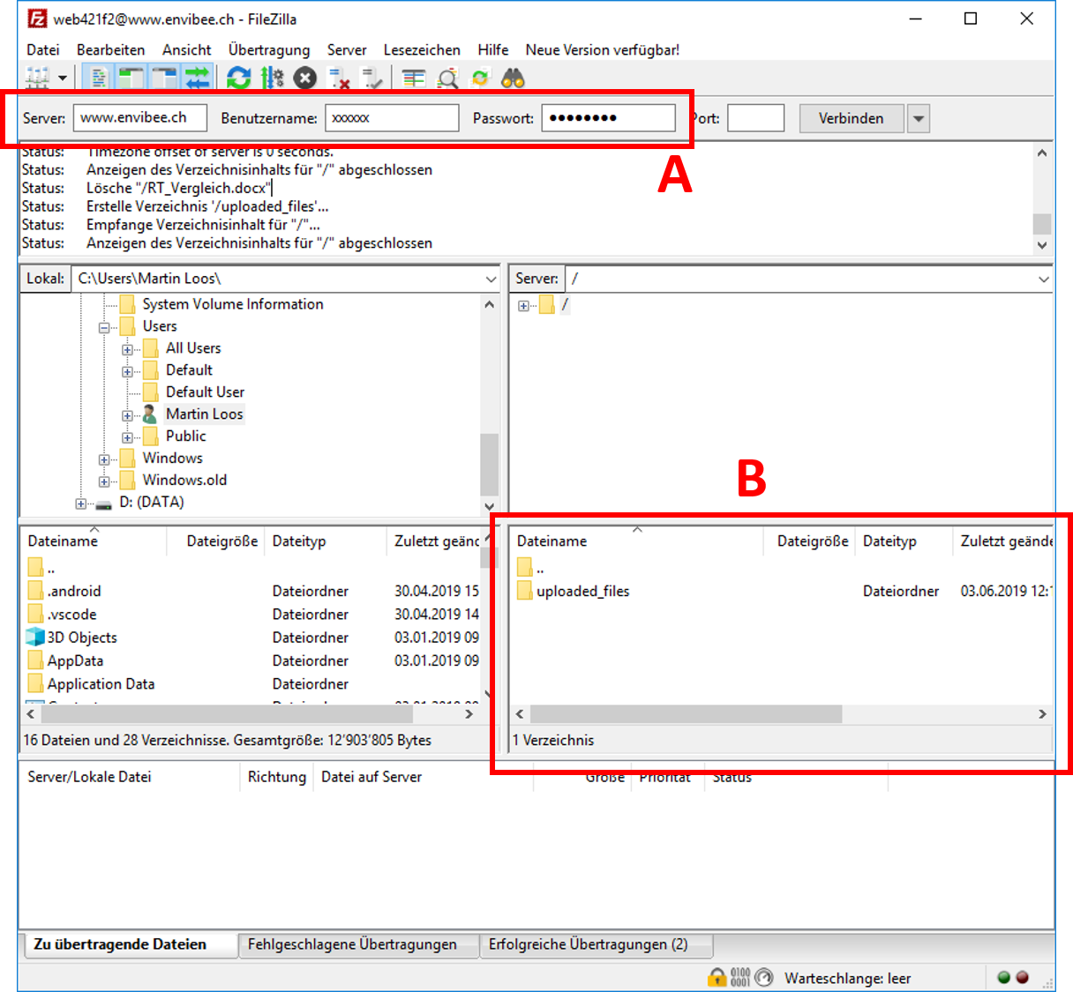Click the padlock encryption icon in the status bar
Viewport: 1073px width, 992px height.
717,977
